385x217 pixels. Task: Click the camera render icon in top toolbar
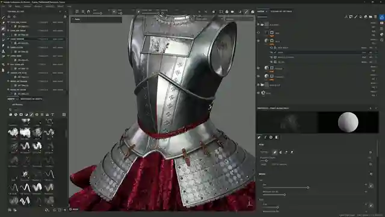(x=232, y=11)
